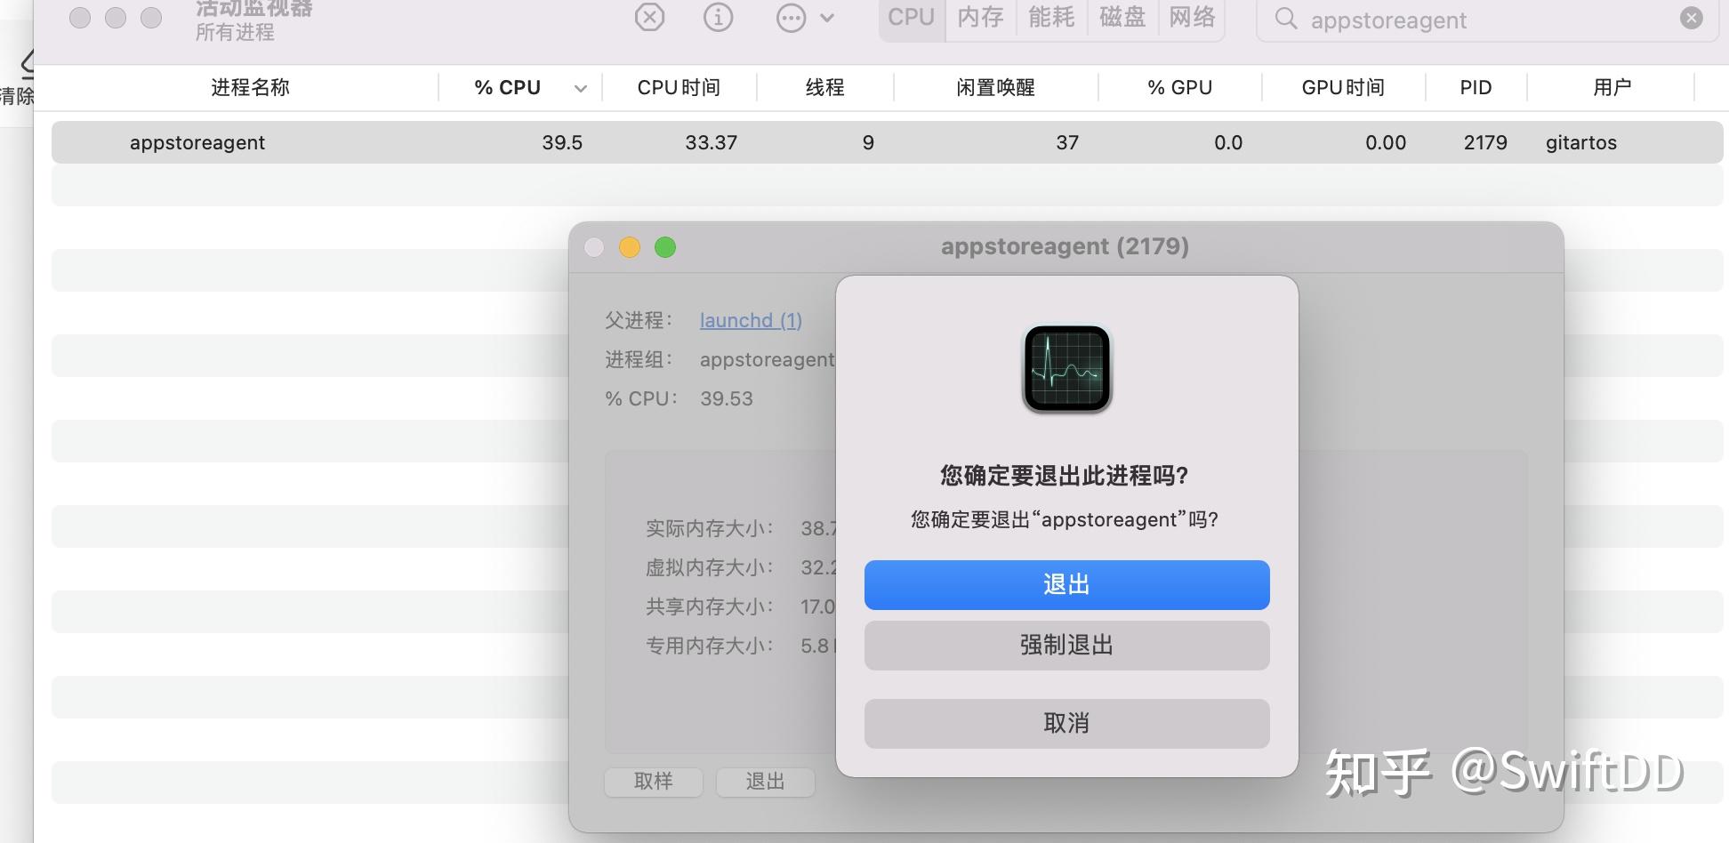Viewport: 1729px width, 843px height.
Task: Open the more options ellipsis icon
Action: pyautogui.click(x=791, y=18)
